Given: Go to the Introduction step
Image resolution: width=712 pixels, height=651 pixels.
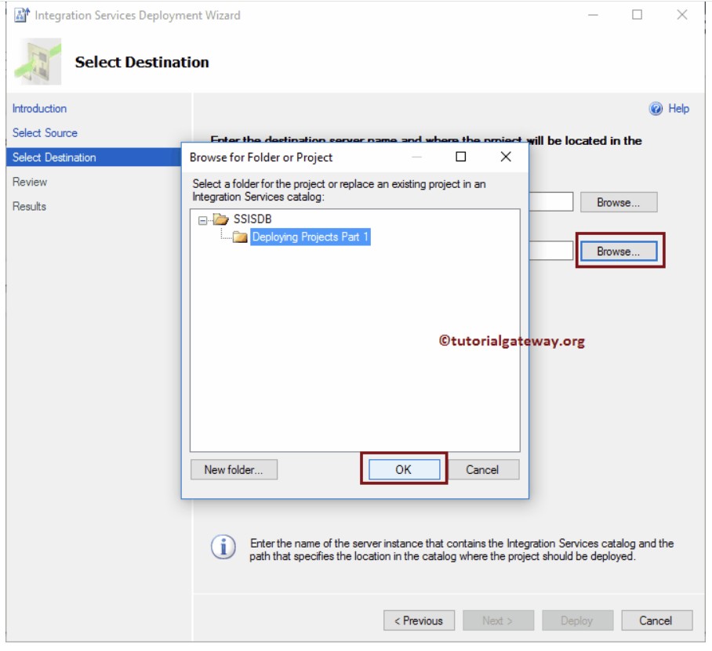Looking at the screenshot, I should [x=39, y=109].
